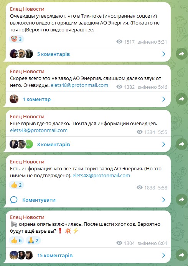Share the post about distant explosion
The width and height of the screenshot is (188, 266).
pyautogui.click(x=181, y=144)
